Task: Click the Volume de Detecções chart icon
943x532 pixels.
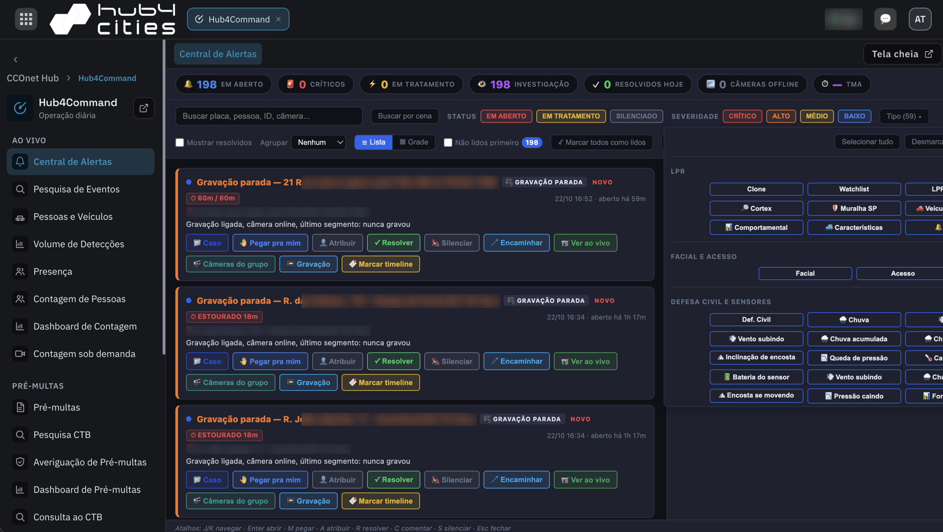Action: tap(20, 244)
